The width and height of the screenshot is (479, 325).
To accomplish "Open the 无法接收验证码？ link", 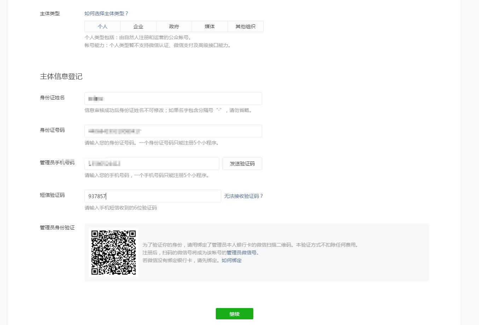I will pos(244,196).
